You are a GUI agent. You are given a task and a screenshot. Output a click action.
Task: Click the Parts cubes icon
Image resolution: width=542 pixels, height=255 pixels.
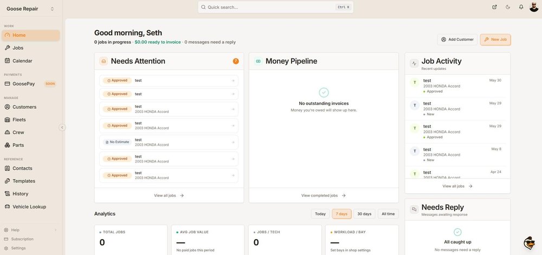[x=7, y=145]
